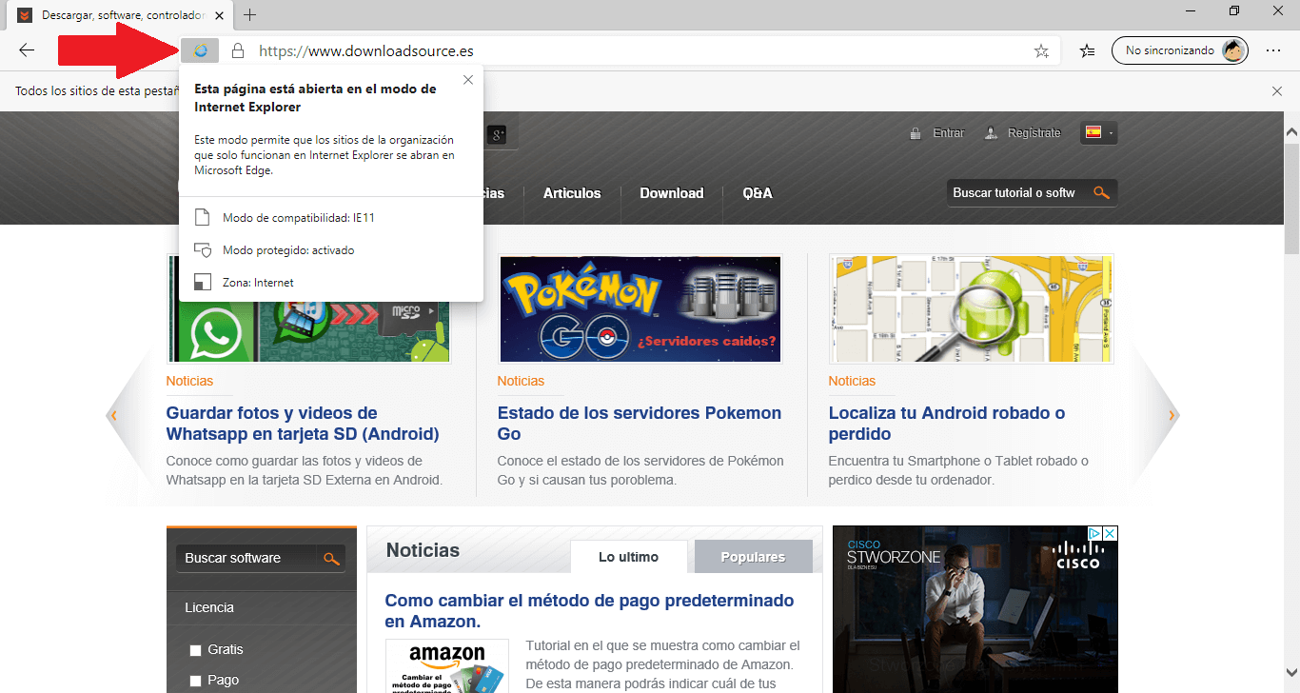The image size is (1300, 693).
Task: Open Localiza tu Android robado o perdido headline
Action: pyautogui.click(x=947, y=424)
